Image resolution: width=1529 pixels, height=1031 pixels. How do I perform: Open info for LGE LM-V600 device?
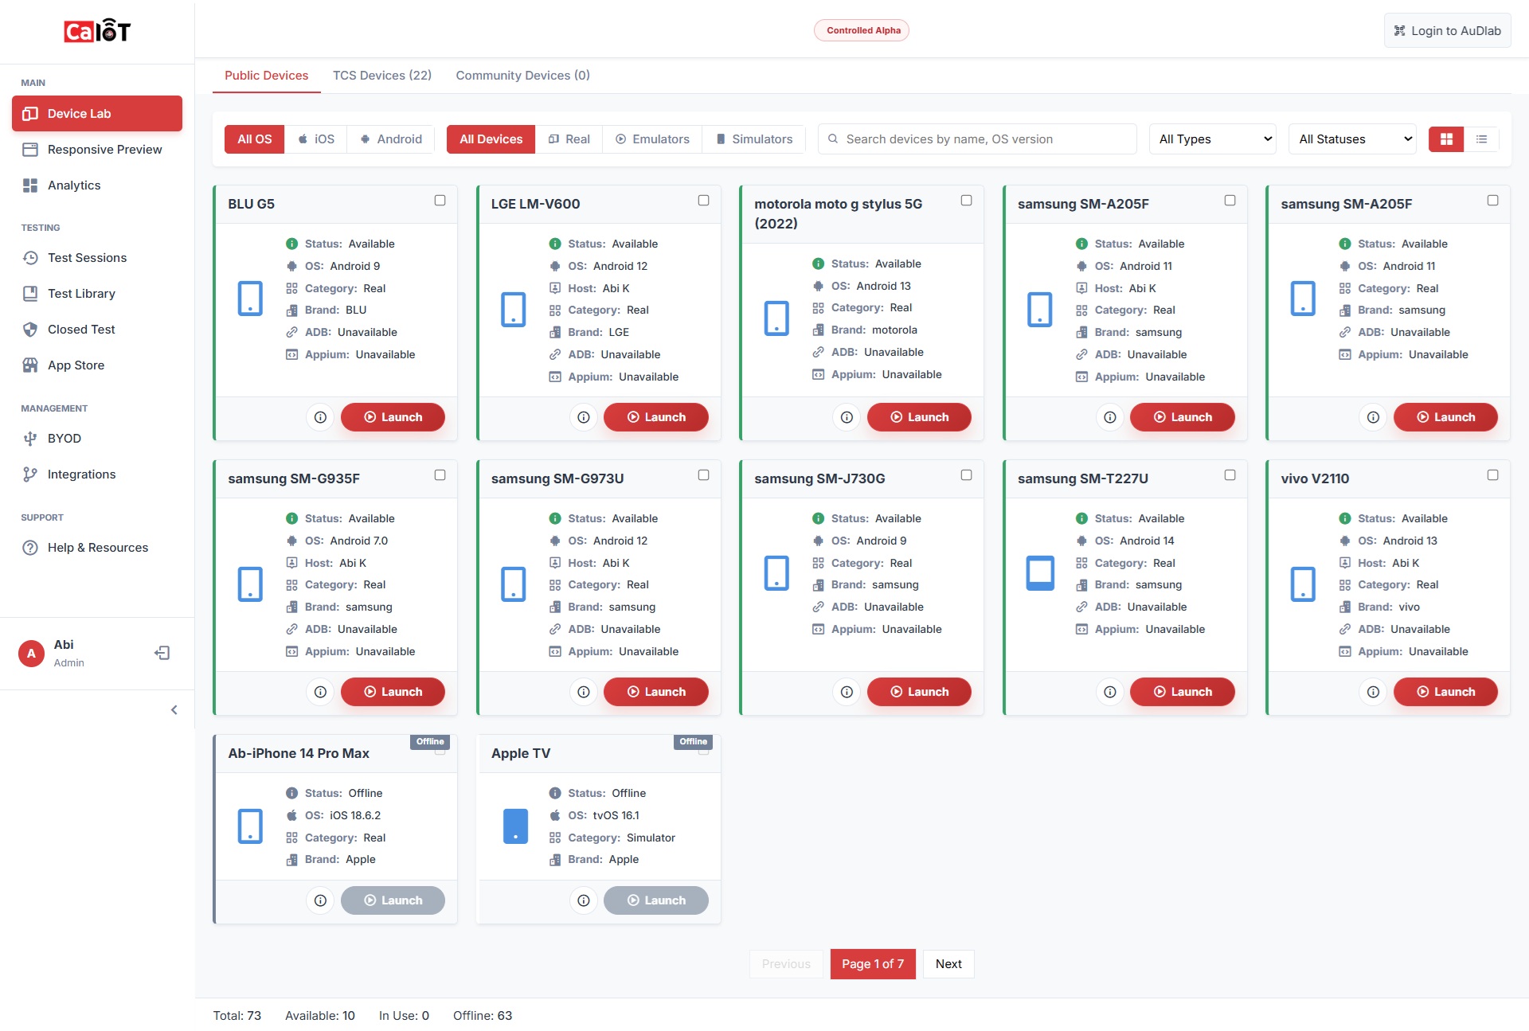coord(584,417)
